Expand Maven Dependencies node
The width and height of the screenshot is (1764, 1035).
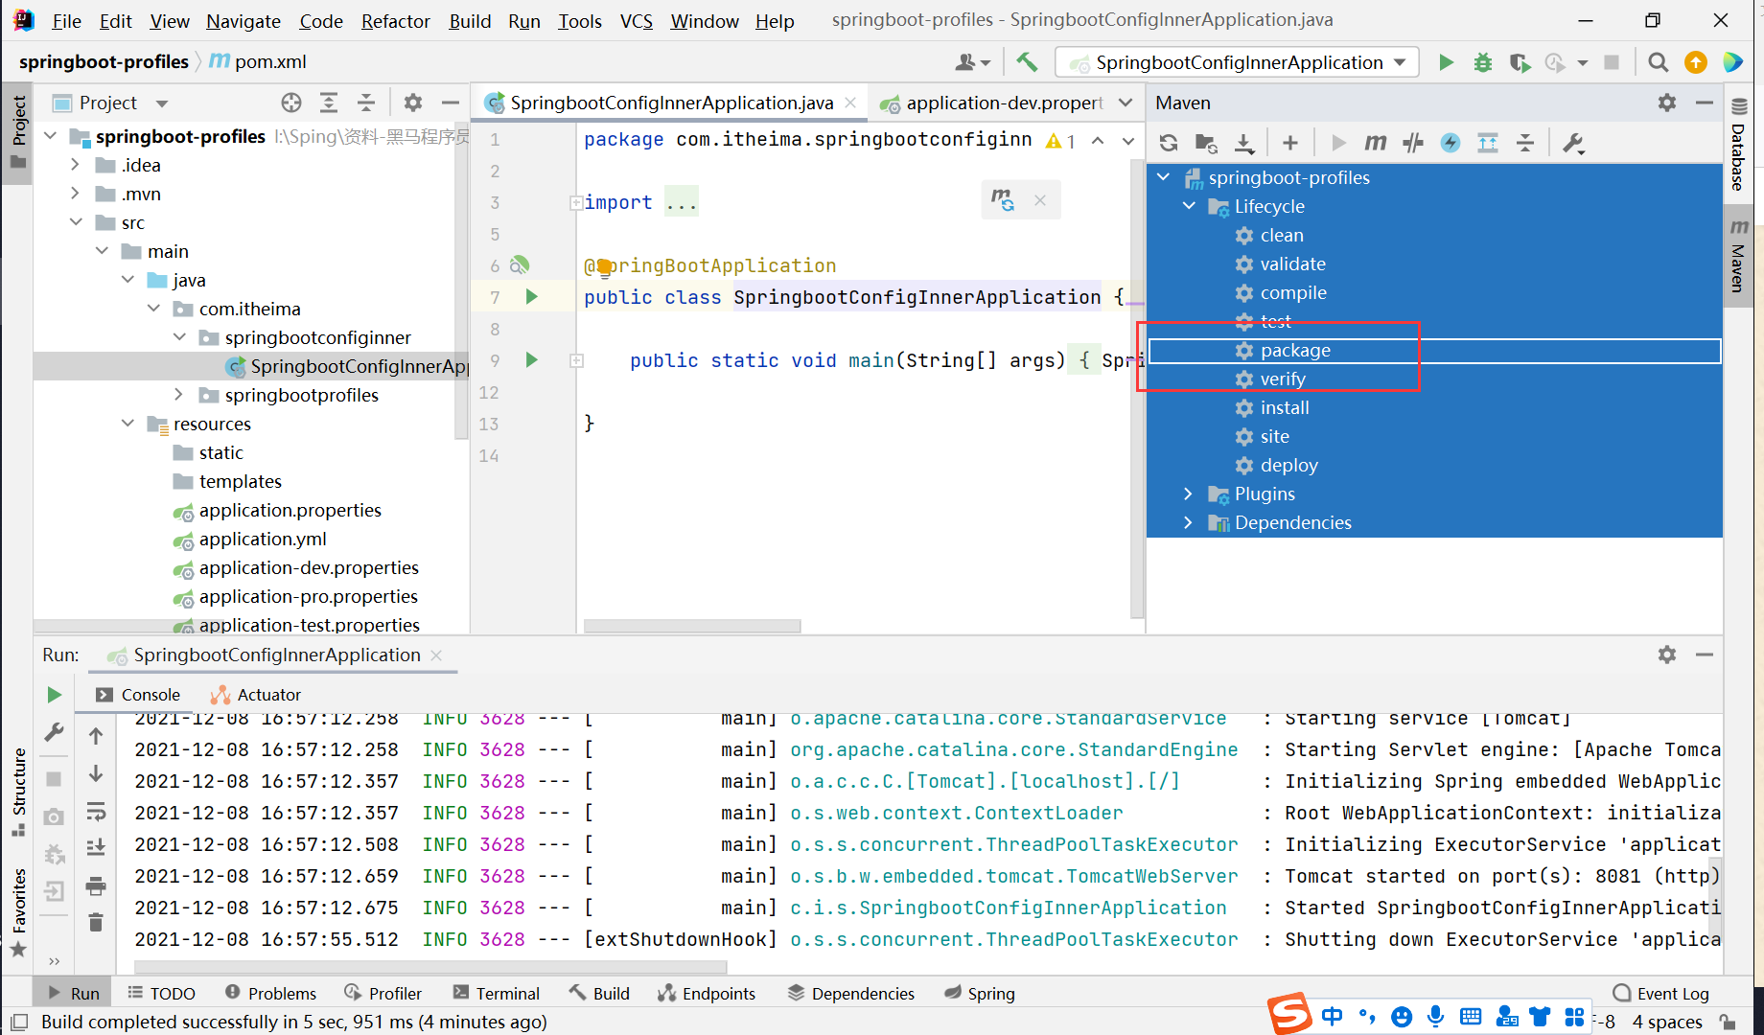tap(1189, 522)
